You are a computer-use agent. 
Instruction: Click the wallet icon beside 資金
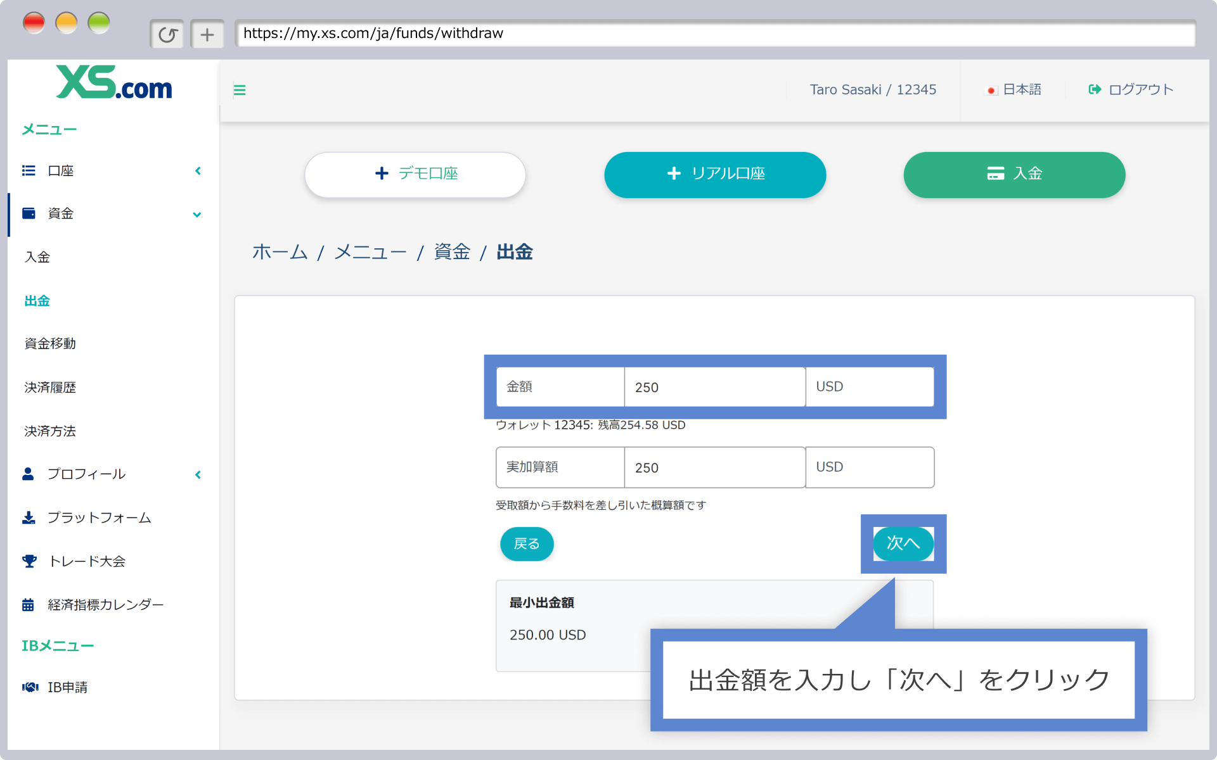coord(29,213)
